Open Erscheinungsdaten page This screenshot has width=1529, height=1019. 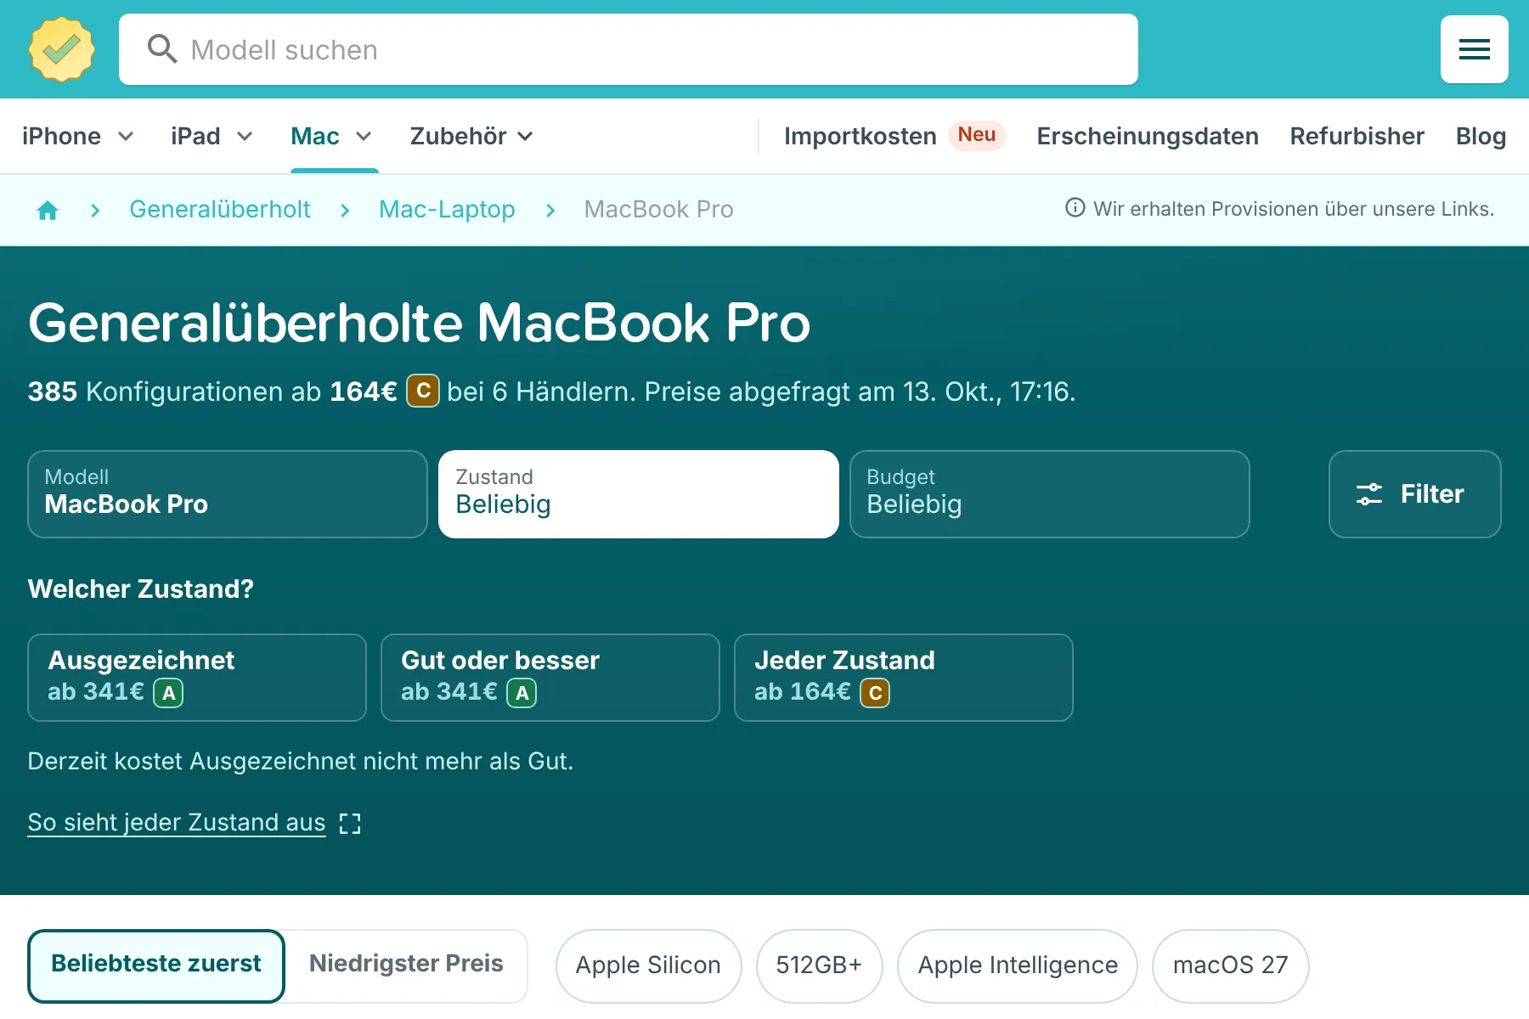click(1148, 136)
